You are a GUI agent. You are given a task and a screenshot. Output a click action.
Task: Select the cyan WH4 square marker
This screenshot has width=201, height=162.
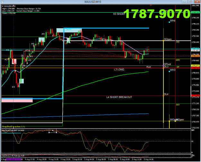[x=169, y=22]
